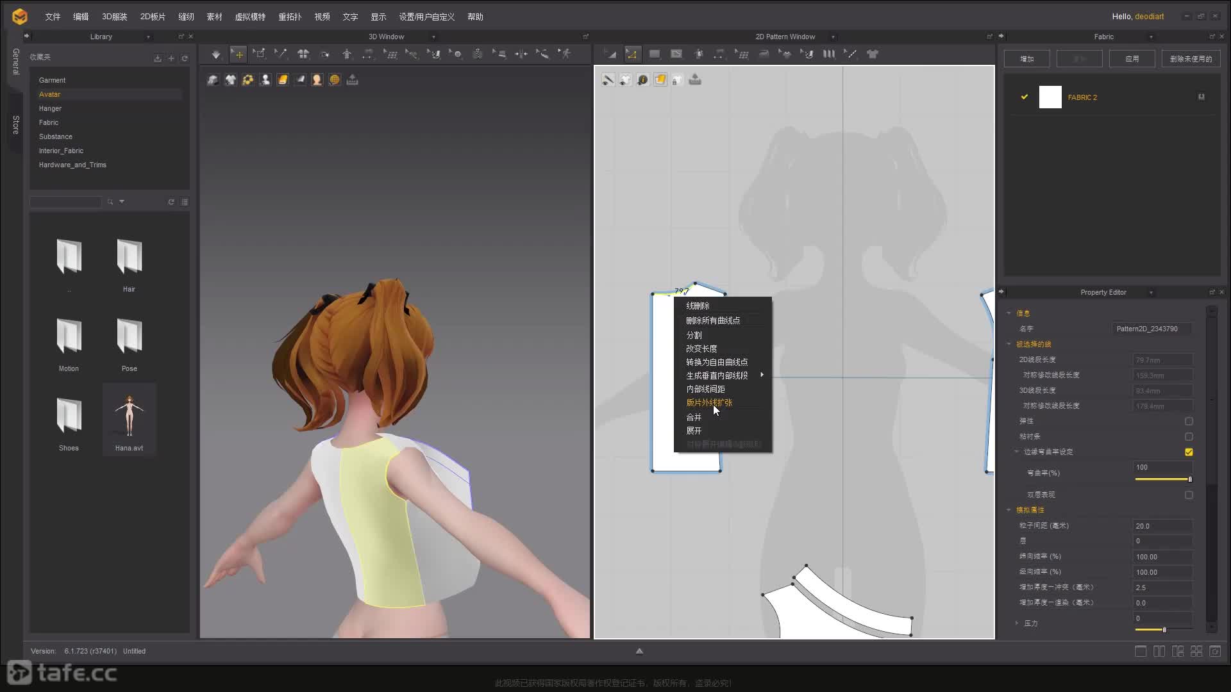Open the library search options dropdown arrow

122,202
